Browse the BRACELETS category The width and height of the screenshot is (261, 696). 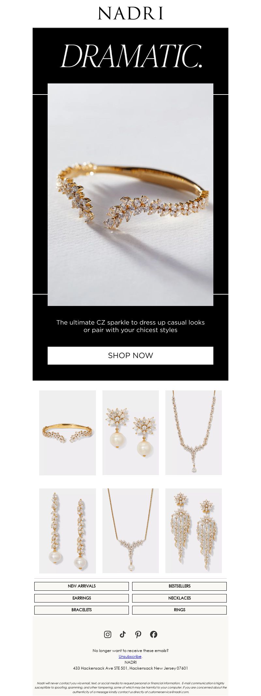(x=82, y=610)
